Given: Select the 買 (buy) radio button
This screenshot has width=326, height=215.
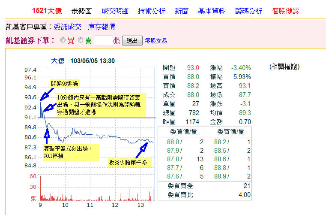Looking at the screenshot, I should [x=63, y=40].
